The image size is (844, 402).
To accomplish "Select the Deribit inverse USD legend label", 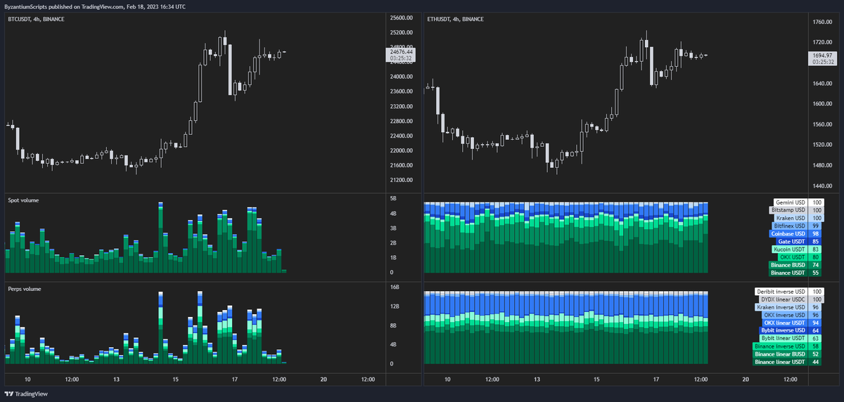I will click(781, 291).
